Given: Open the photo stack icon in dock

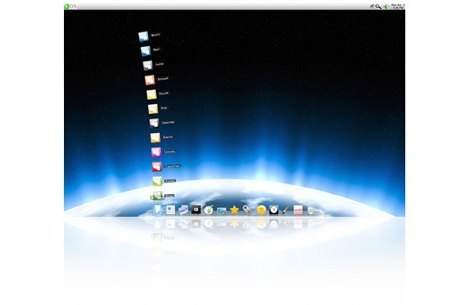Looking at the screenshot, I should pyautogui.click(x=183, y=210).
